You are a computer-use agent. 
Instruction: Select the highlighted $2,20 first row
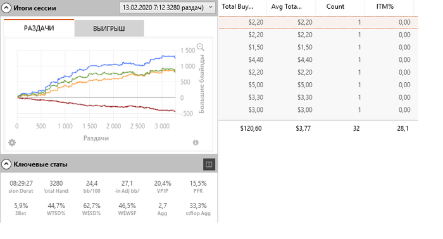click(x=318, y=22)
